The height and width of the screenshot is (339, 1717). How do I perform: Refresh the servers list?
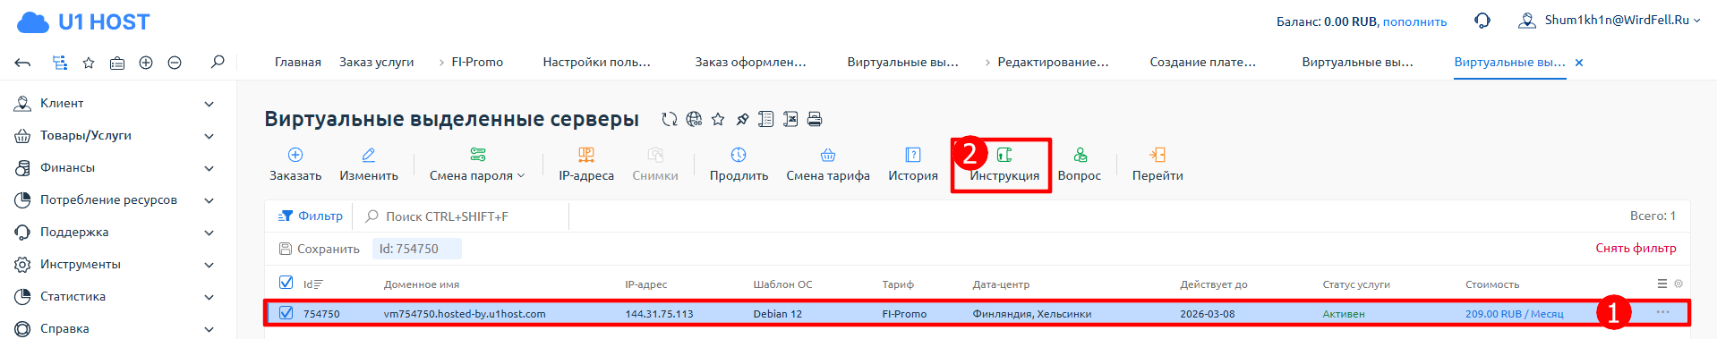point(670,119)
